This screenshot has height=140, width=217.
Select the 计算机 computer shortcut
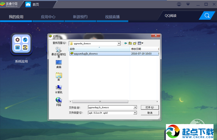[x=59, y=89]
